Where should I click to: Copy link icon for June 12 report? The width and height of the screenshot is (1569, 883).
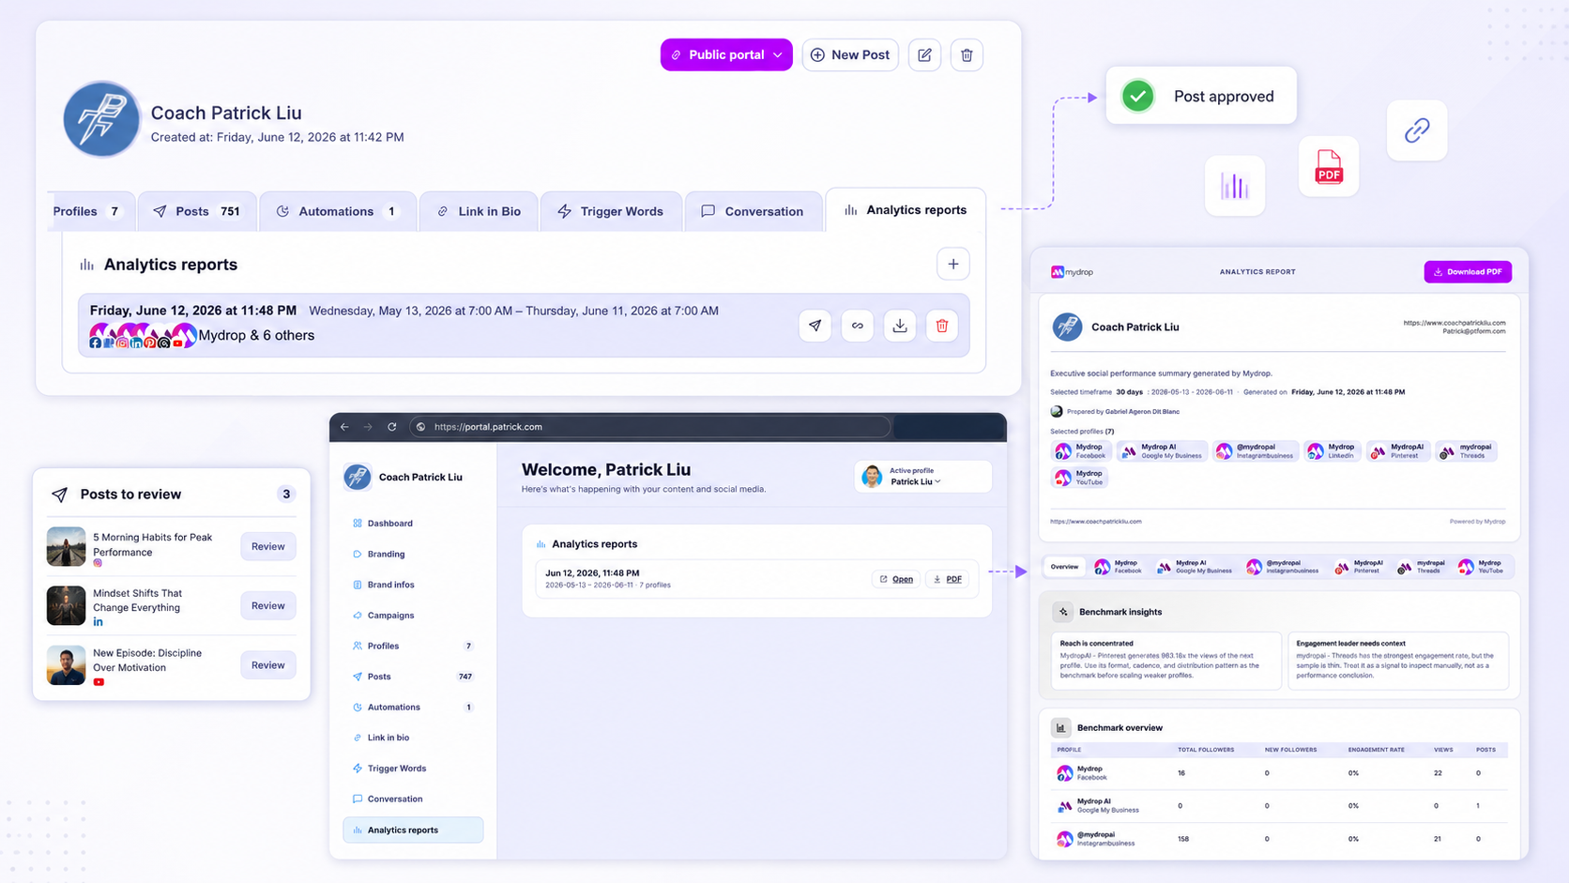tap(857, 326)
